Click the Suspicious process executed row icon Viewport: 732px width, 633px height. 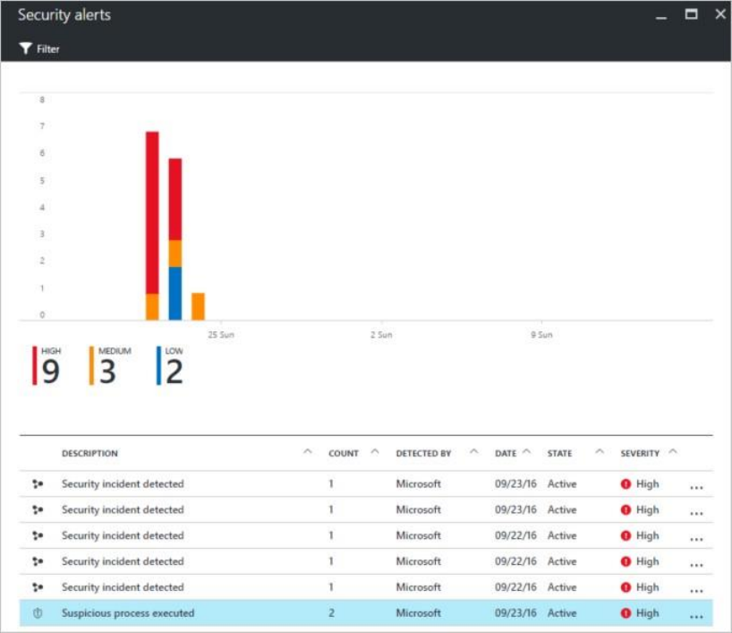[x=38, y=613]
